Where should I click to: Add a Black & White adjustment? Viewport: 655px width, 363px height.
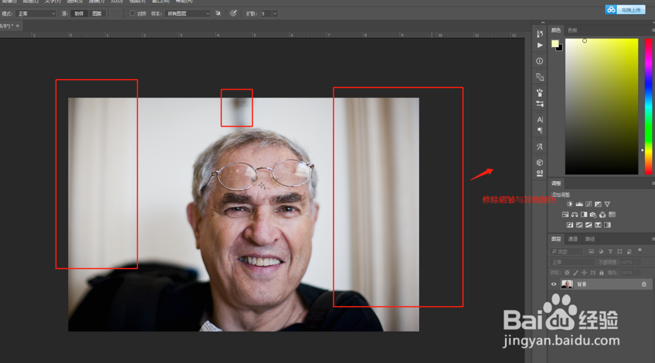[x=584, y=215]
